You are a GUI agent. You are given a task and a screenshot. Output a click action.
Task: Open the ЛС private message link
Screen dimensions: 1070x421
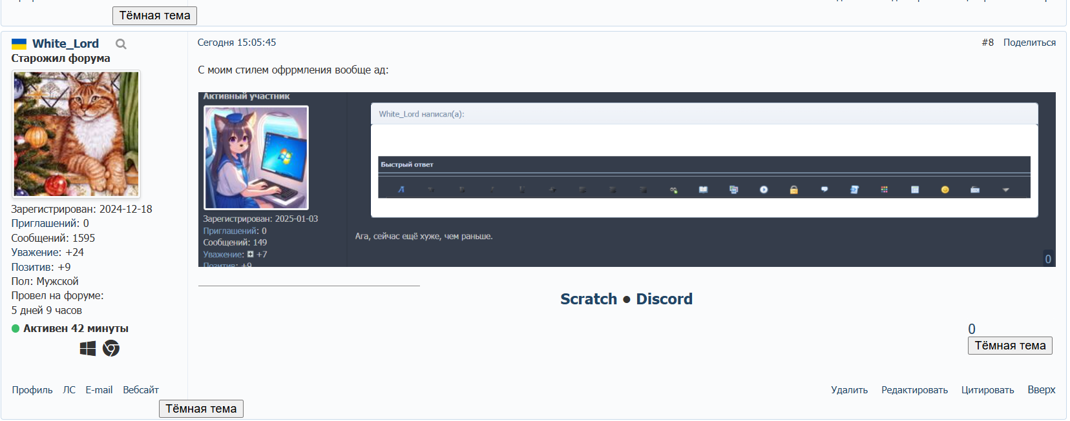[x=69, y=390]
